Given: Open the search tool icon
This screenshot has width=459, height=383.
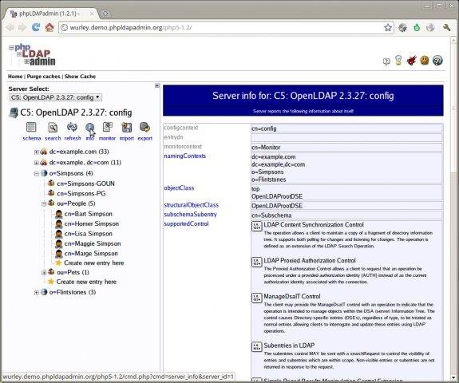Looking at the screenshot, I should 53,128.
